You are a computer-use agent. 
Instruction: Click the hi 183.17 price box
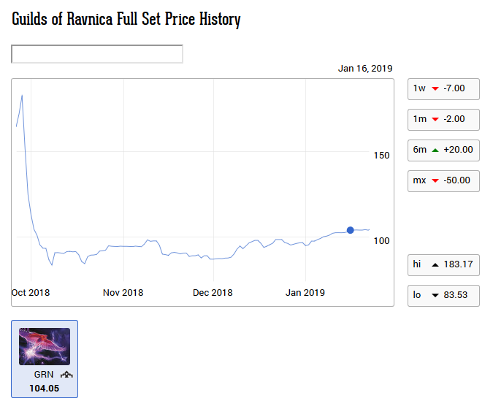pos(443,265)
